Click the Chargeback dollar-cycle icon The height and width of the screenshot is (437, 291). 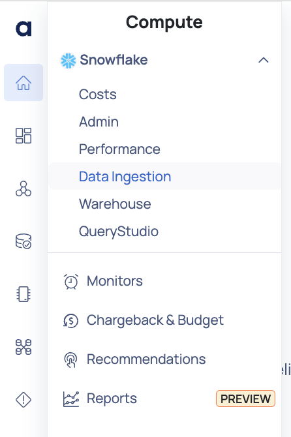[71, 320]
